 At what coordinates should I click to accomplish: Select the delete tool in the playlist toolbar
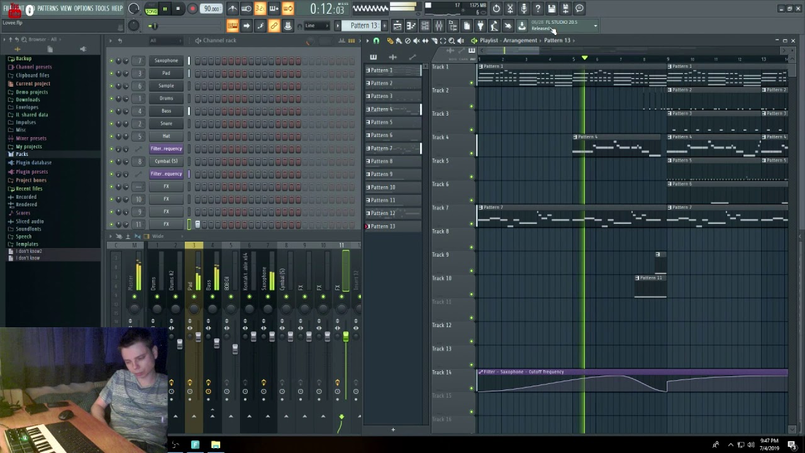coord(408,40)
